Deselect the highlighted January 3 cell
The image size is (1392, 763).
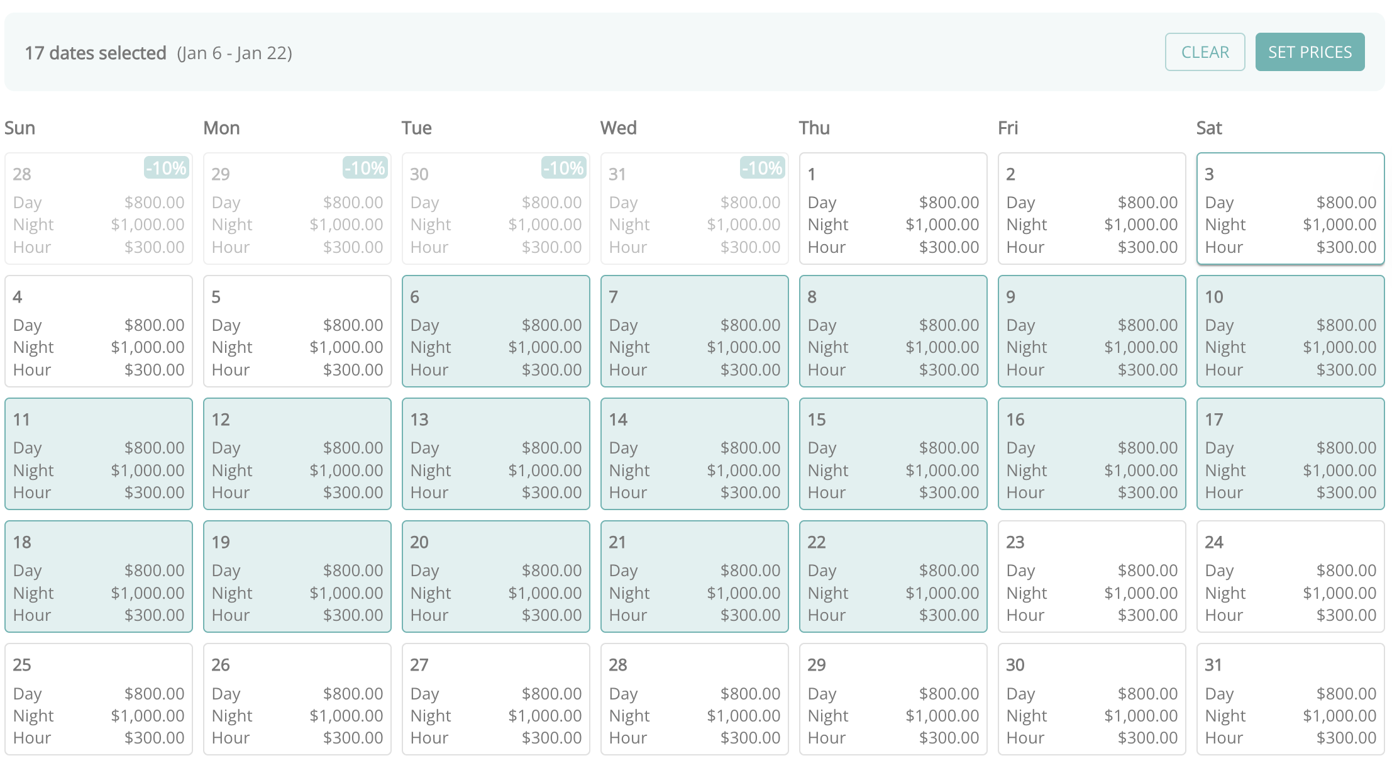click(x=1290, y=208)
